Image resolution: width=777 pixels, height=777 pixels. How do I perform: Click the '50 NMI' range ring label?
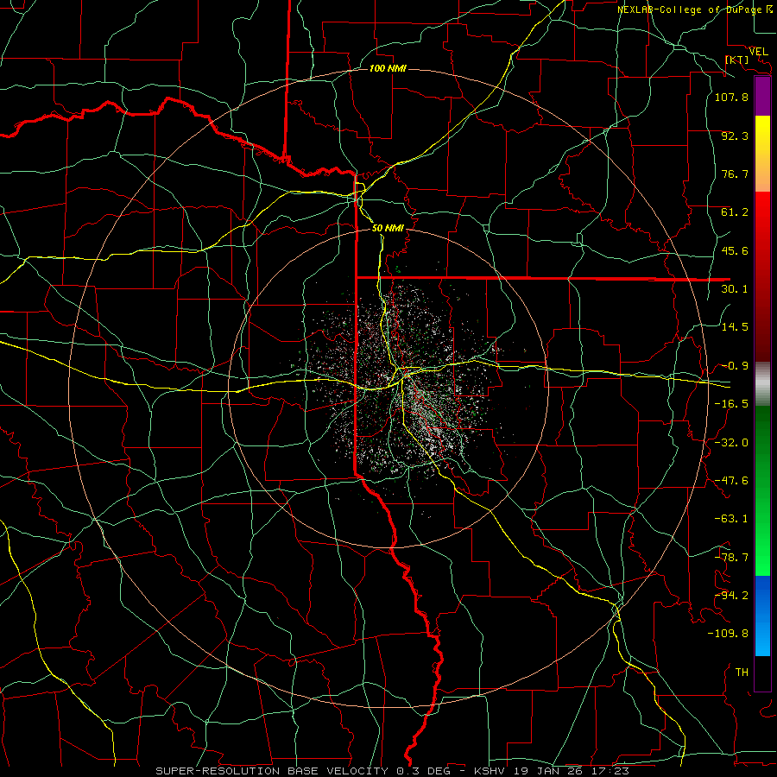[x=388, y=228]
